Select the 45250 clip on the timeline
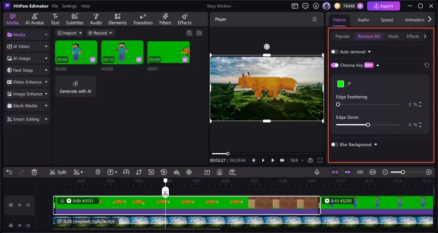The image size is (438, 233). pyautogui.click(x=377, y=206)
